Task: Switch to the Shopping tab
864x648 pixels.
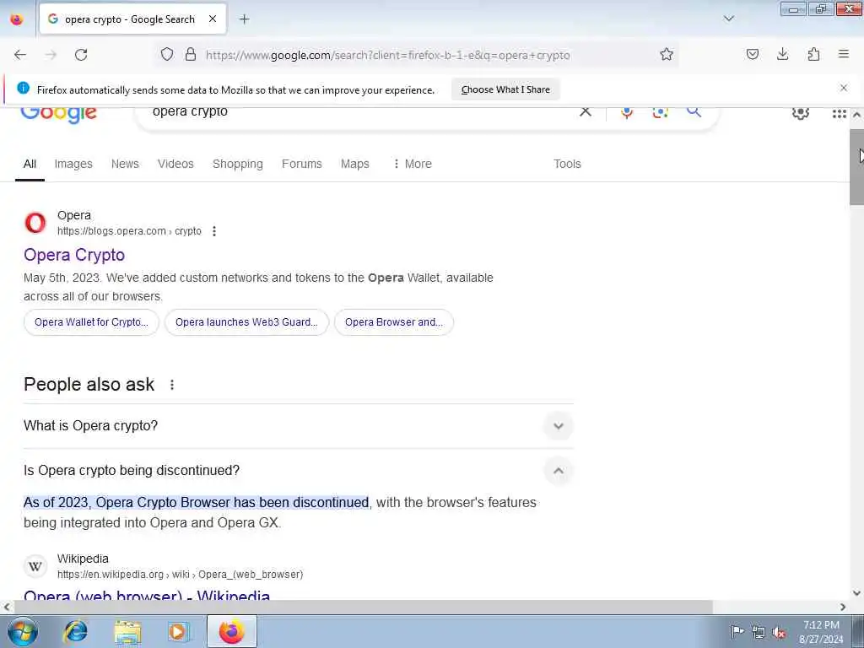Action: [237, 165]
